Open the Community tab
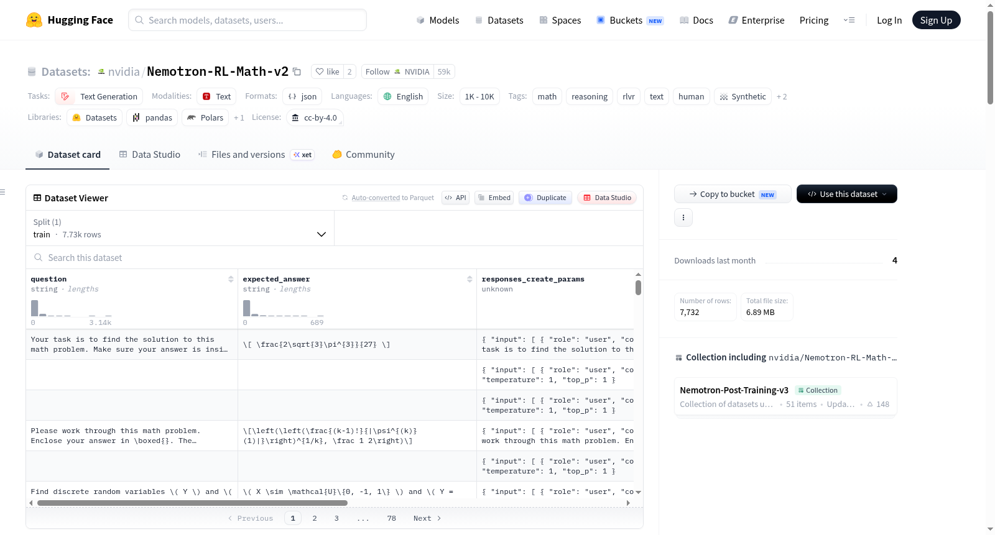The width and height of the screenshot is (995, 535). click(363, 155)
